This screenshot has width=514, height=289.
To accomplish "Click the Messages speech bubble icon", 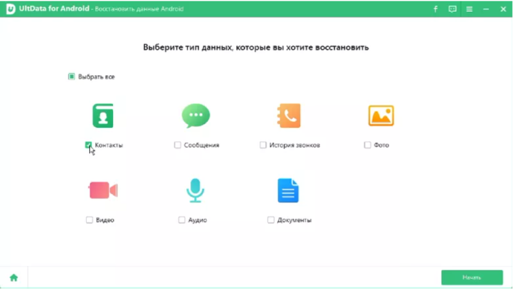I will [x=196, y=116].
